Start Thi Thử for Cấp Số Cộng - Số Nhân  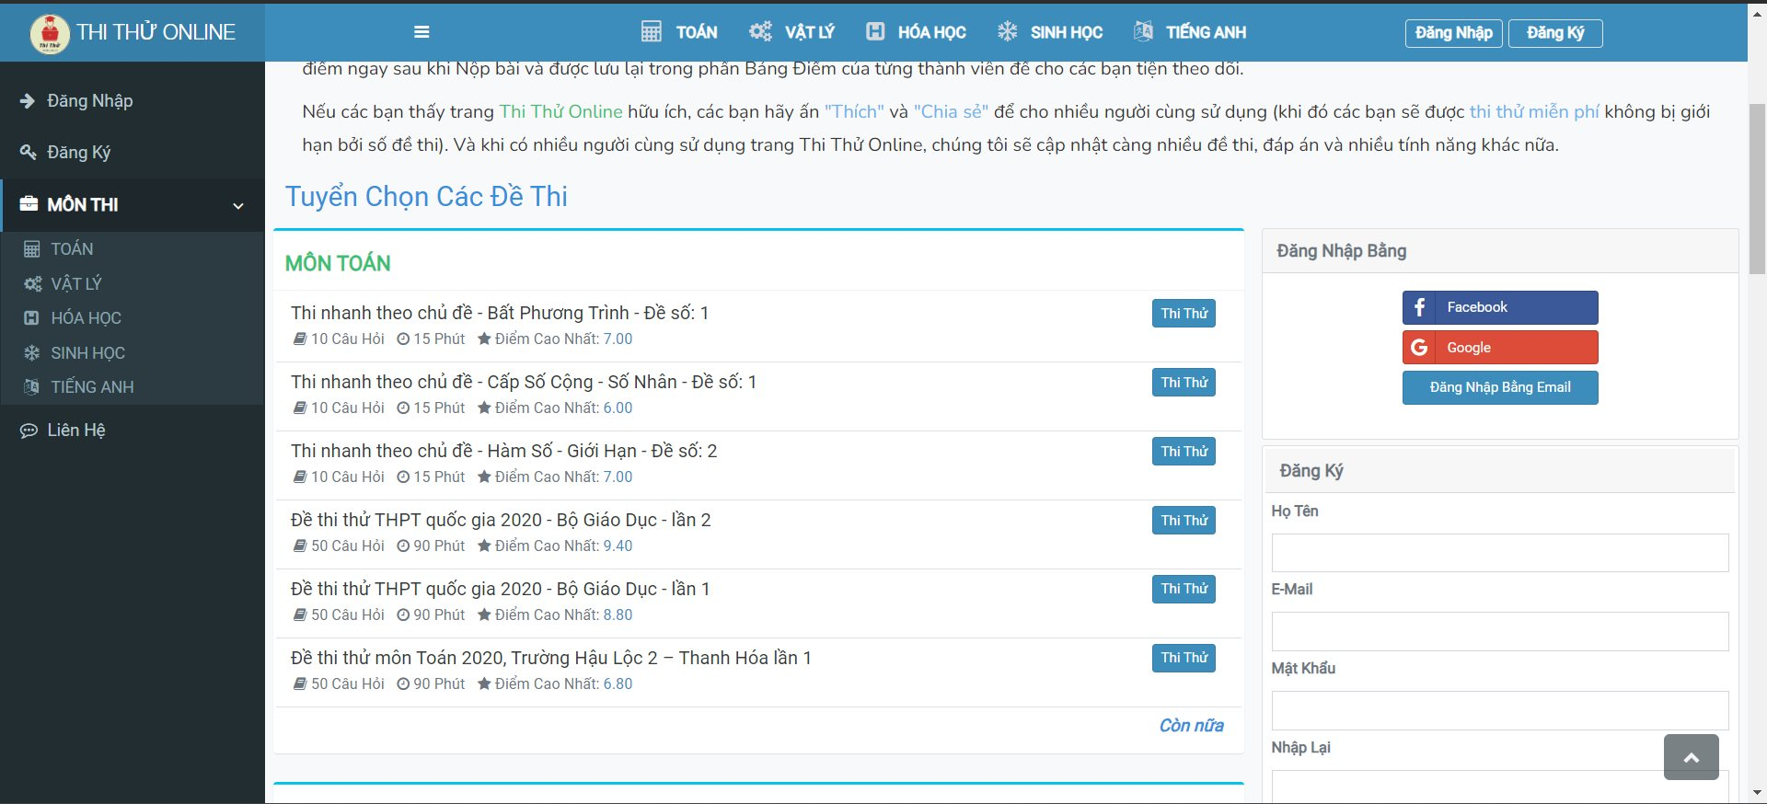[1184, 383]
